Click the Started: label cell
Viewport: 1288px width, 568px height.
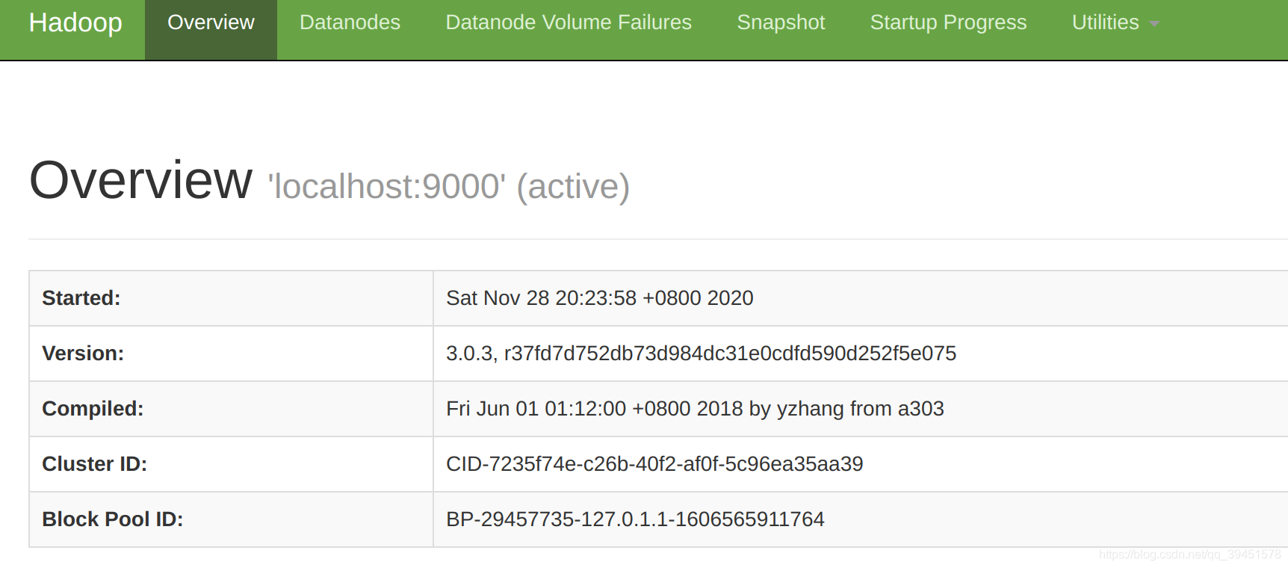[x=231, y=298]
